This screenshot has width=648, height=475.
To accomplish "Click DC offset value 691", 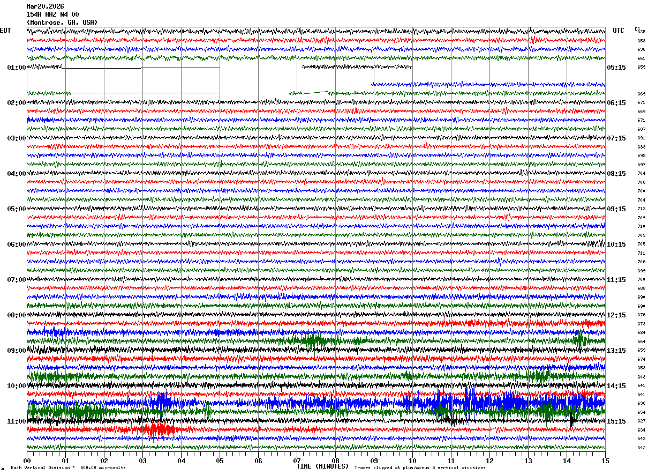I will pyautogui.click(x=641, y=138).
